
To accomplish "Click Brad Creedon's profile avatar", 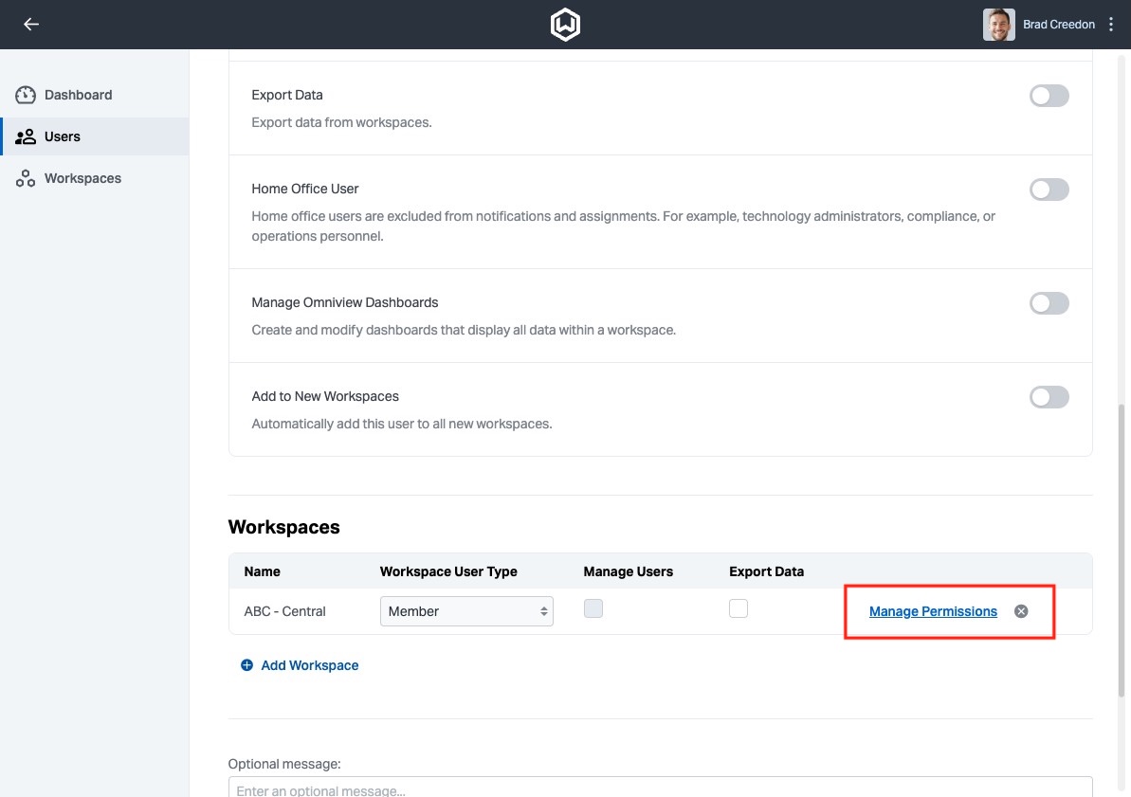I will pyautogui.click(x=998, y=25).
